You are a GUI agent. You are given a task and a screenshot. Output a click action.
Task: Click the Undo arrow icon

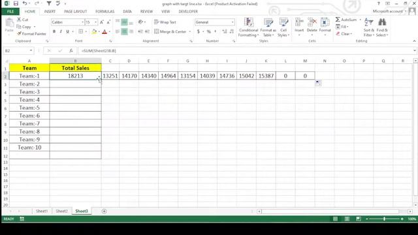[25, 3]
